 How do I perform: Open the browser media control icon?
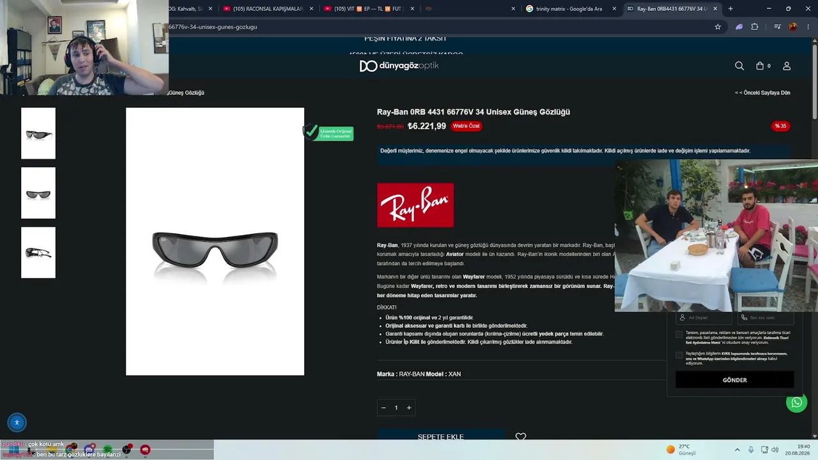point(777,27)
